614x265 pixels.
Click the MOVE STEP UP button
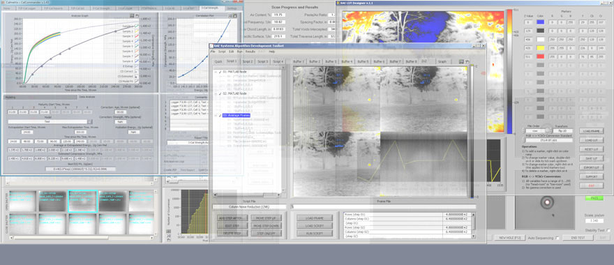266,218
